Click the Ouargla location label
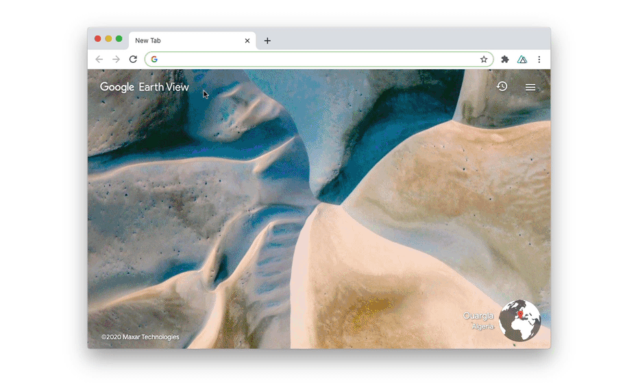Viewport: 625px width, 383px height. 478,316
